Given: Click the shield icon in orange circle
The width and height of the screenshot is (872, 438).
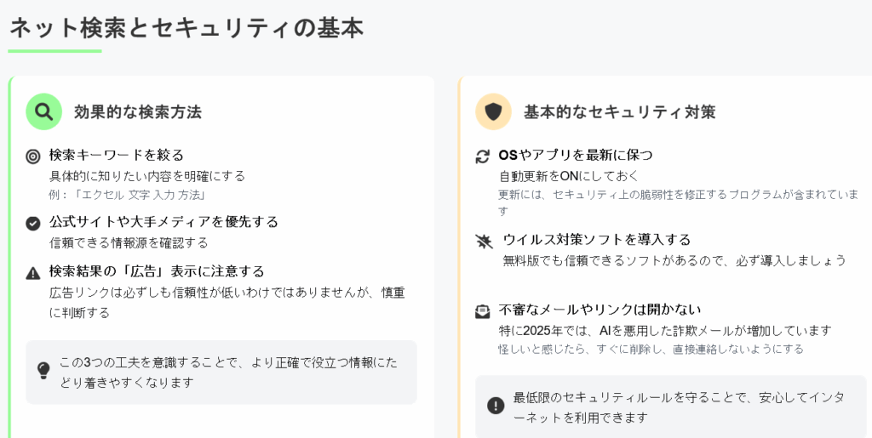Looking at the screenshot, I should [x=493, y=111].
